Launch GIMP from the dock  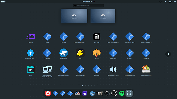click(x=100, y=93)
